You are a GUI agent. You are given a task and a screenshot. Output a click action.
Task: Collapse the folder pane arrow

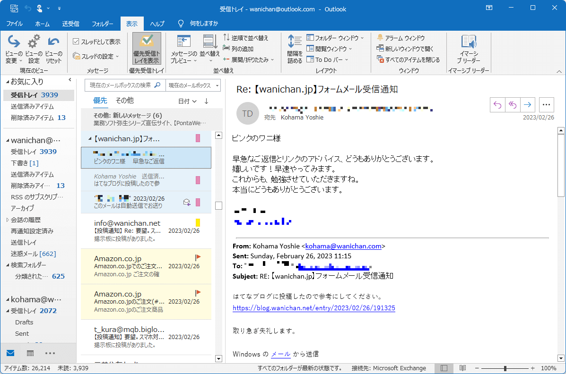(x=70, y=80)
